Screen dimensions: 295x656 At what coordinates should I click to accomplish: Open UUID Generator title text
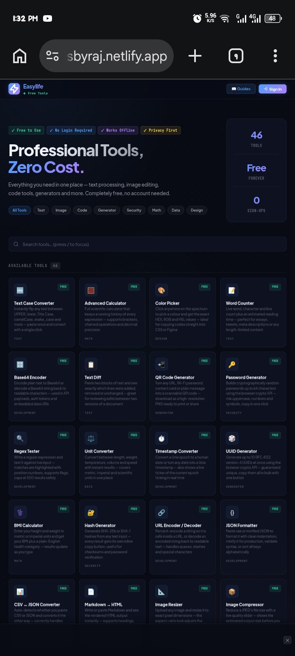click(x=241, y=451)
